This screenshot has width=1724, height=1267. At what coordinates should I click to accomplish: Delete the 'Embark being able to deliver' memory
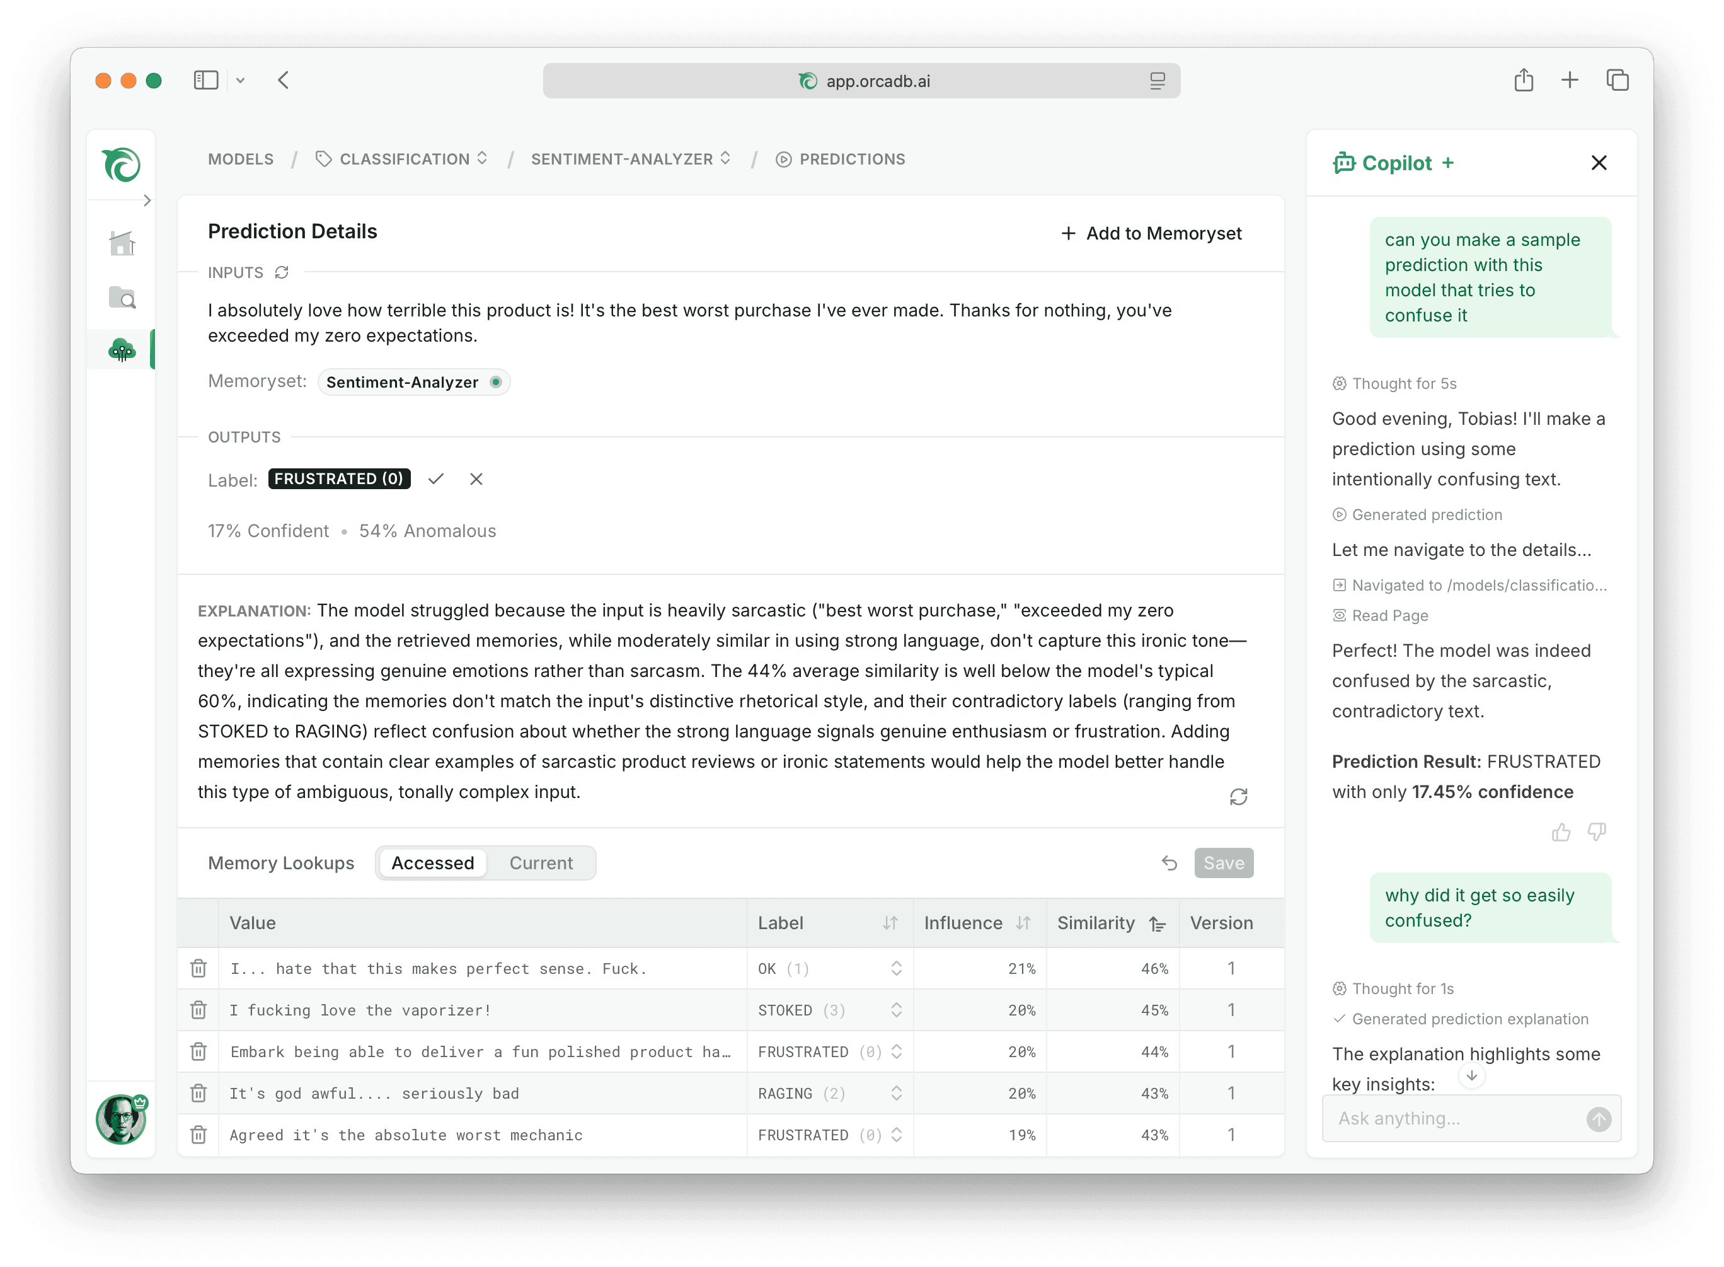click(x=198, y=1051)
